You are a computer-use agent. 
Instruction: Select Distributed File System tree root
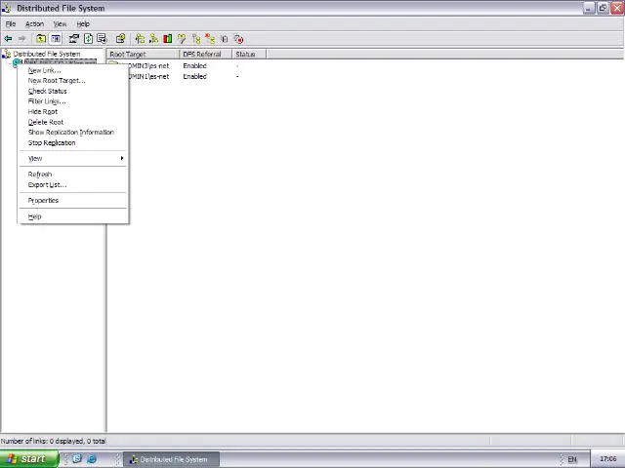pyautogui.click(x=47, y=54)
